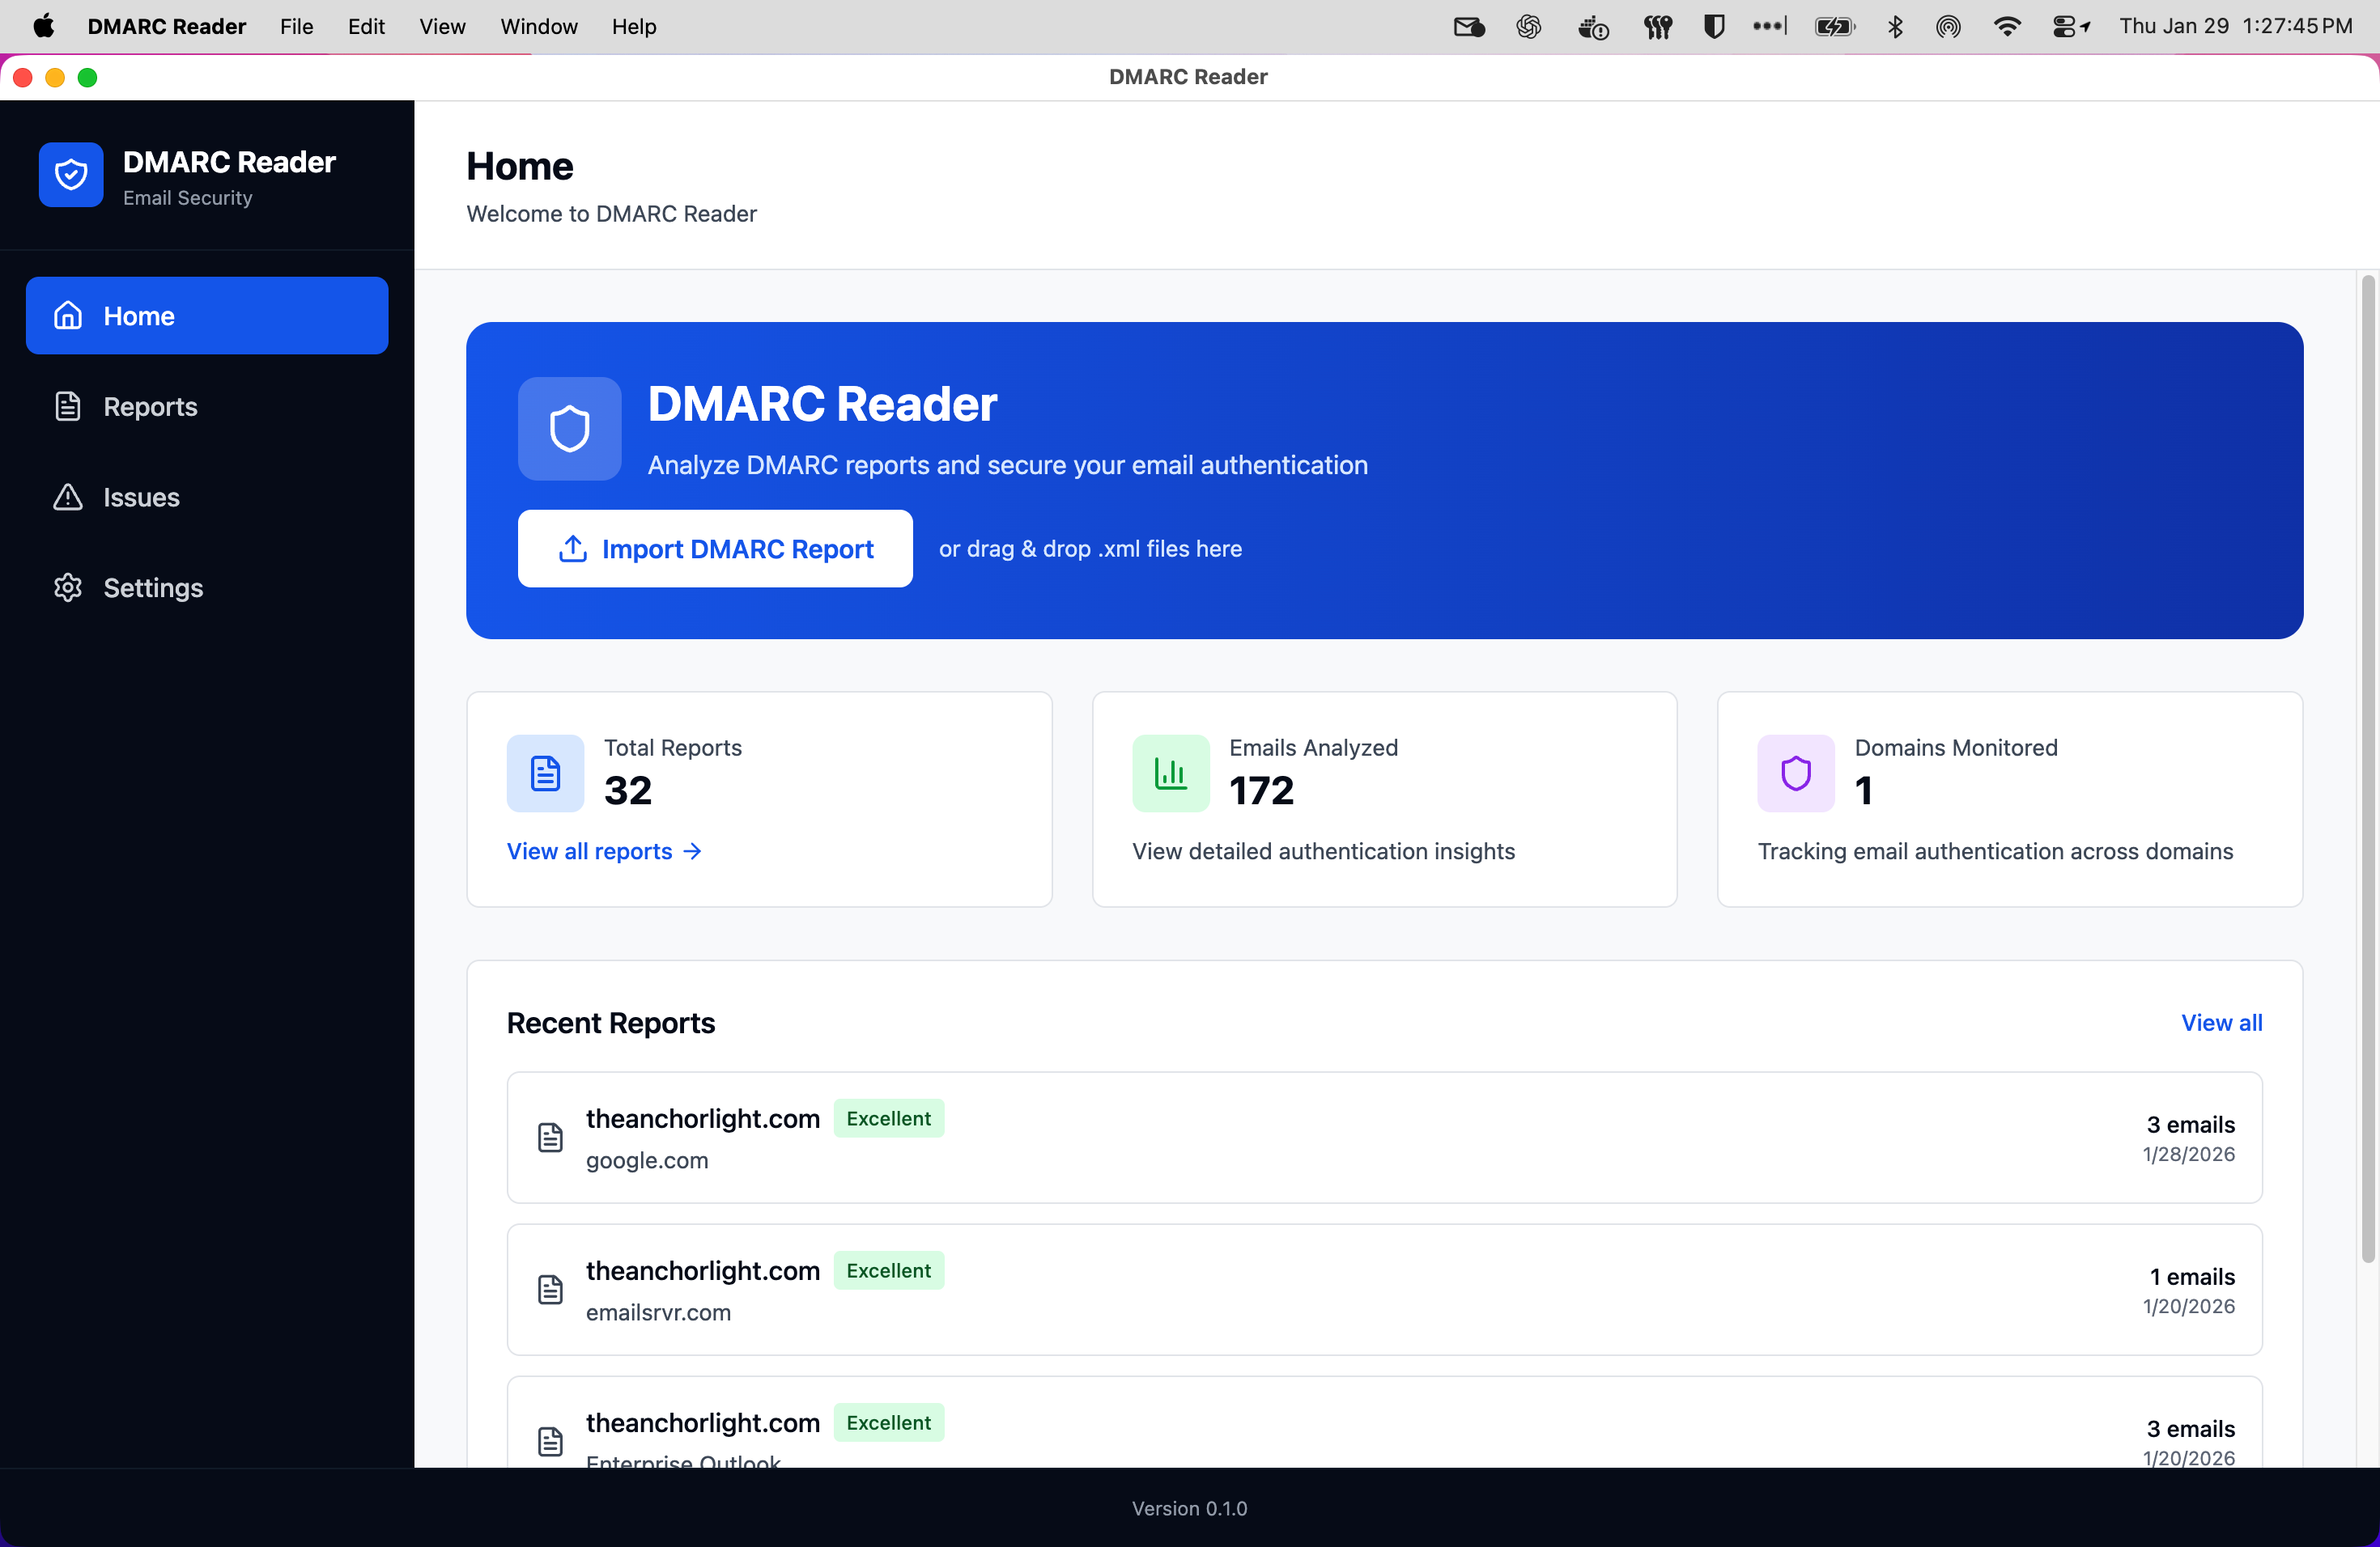
Task: Open Settings using the gear icon
Action: (67, 587)
